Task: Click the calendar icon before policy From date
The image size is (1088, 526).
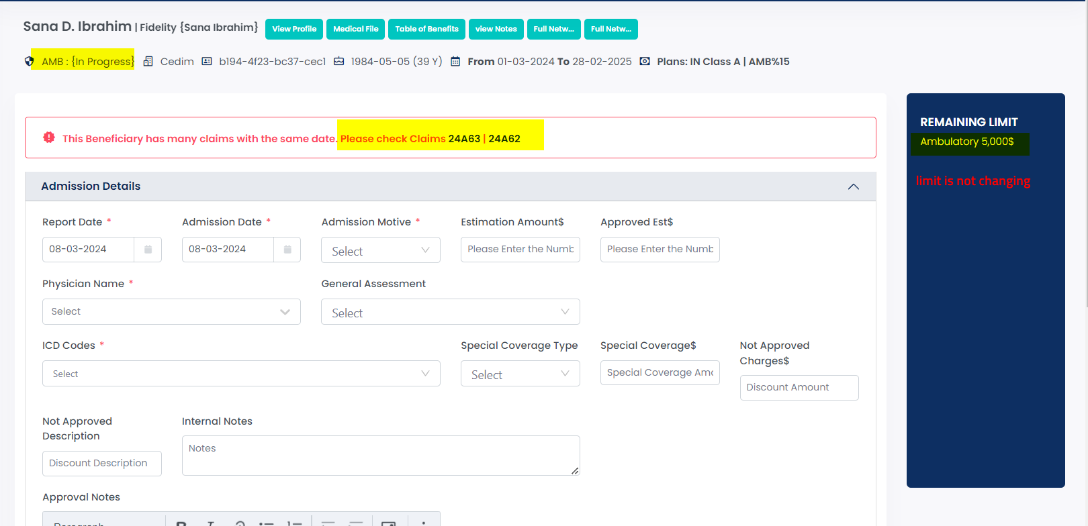Action: [455, 62]
